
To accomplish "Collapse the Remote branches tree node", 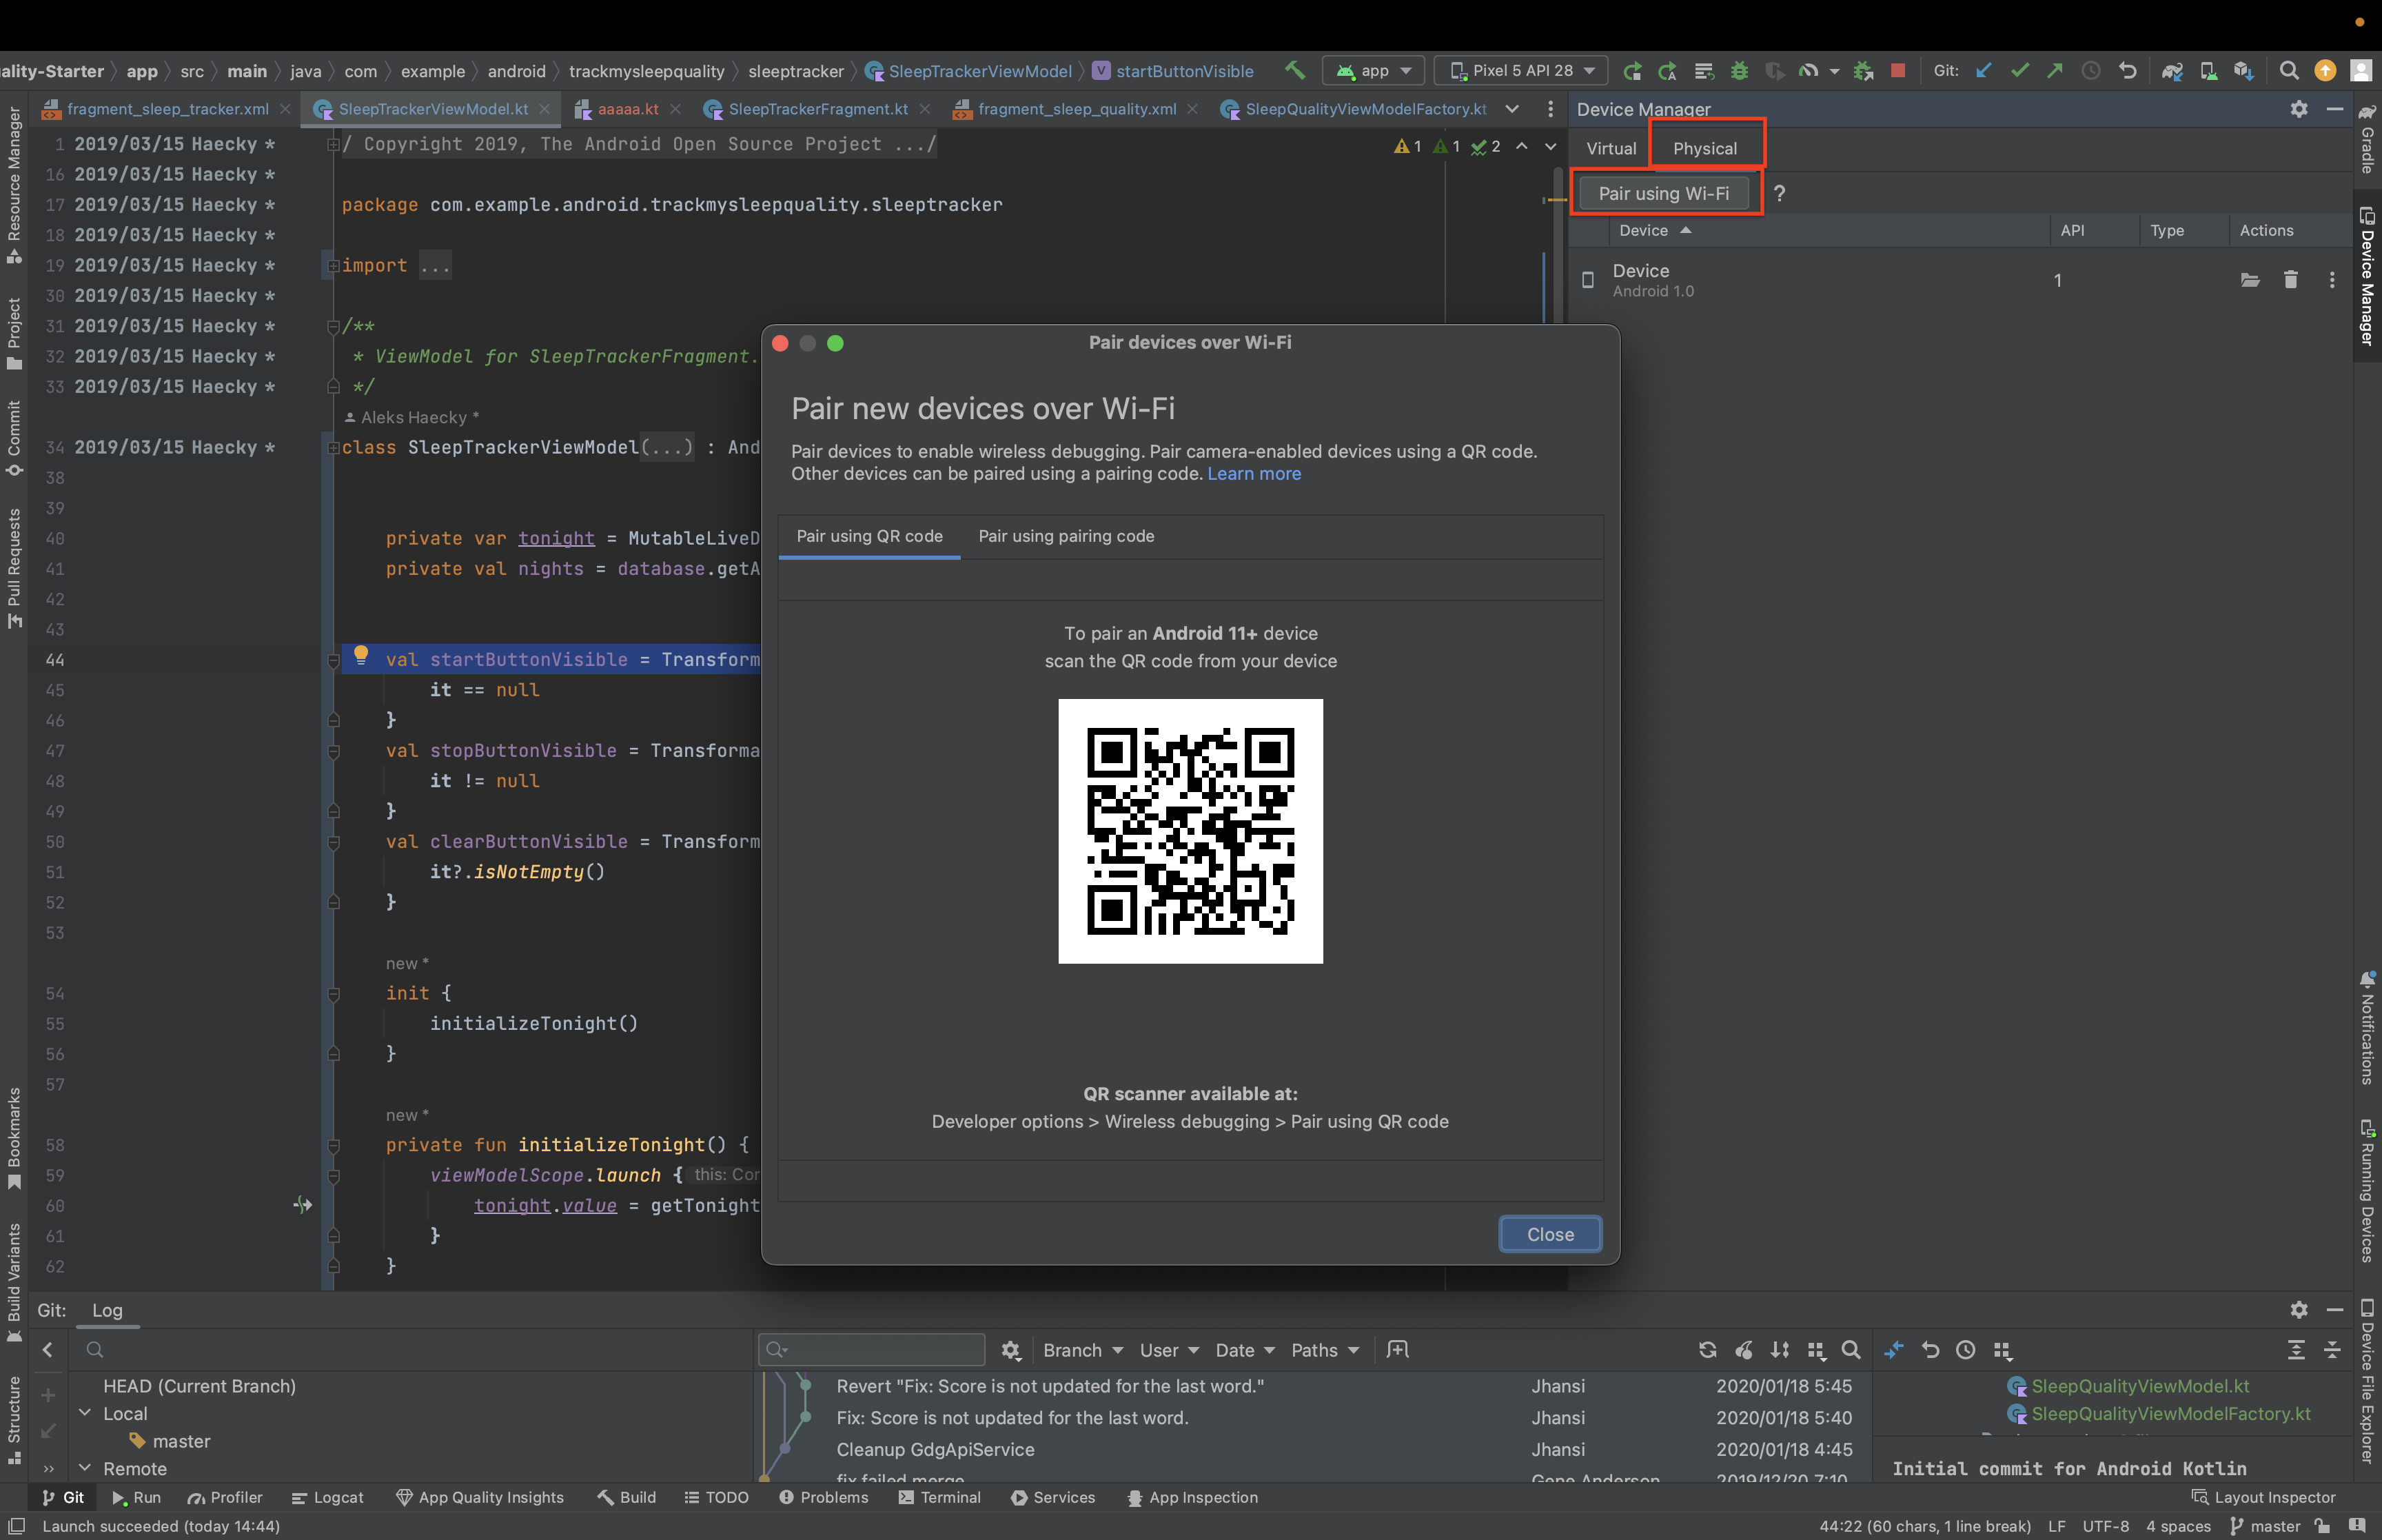I will coord(85,1468).
